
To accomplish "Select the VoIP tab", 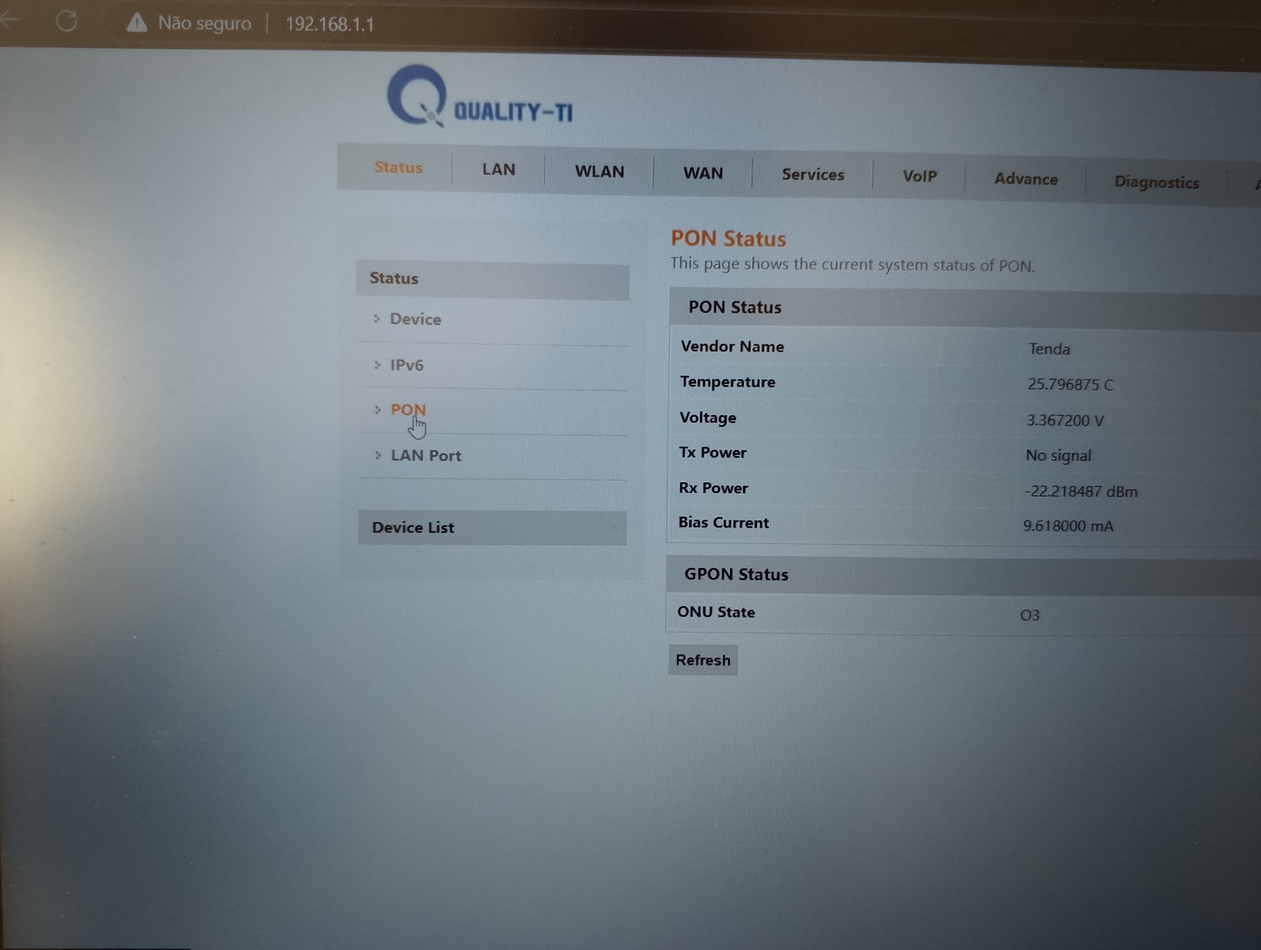I will 919,177.
